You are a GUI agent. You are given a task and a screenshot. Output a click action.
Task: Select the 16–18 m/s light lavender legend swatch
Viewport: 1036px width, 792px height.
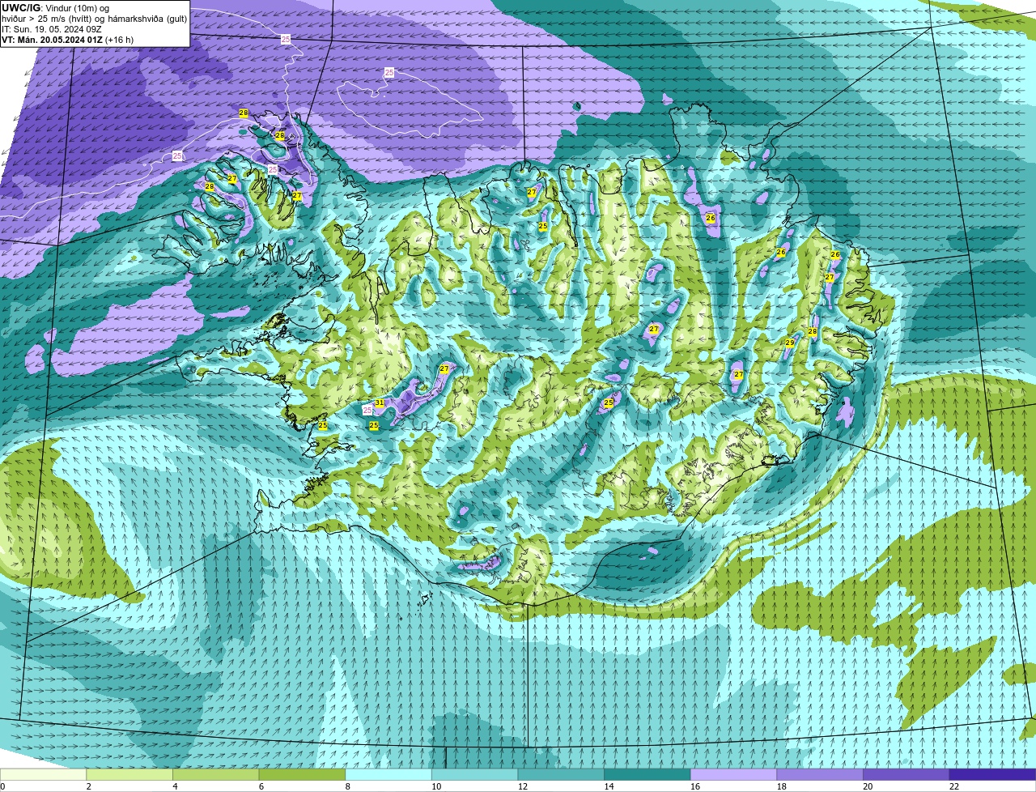(x=733, y=774)
